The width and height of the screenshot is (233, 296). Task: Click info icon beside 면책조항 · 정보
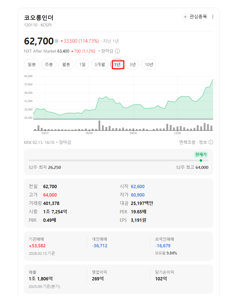[211, 142]
